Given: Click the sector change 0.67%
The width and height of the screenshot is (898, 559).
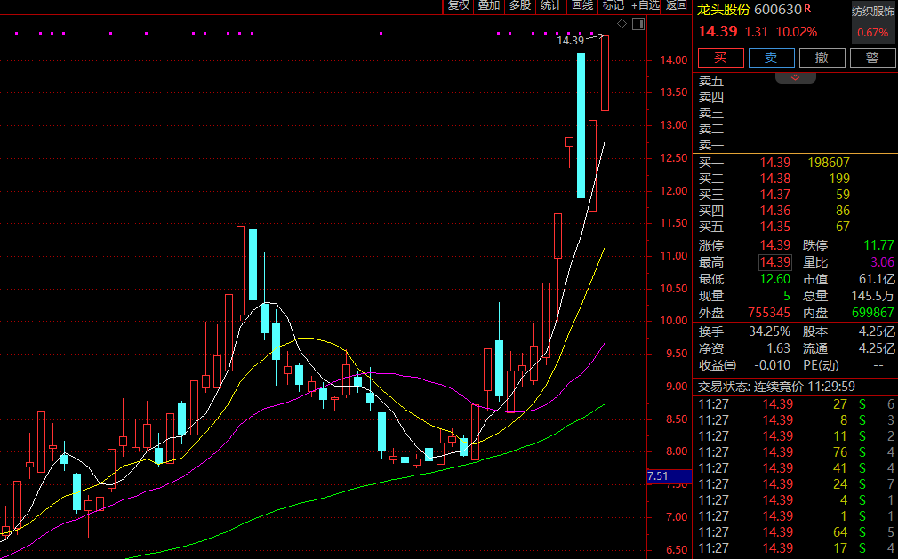Looking at the screenshot, I should pyautogui.click(x=873, y=33).
